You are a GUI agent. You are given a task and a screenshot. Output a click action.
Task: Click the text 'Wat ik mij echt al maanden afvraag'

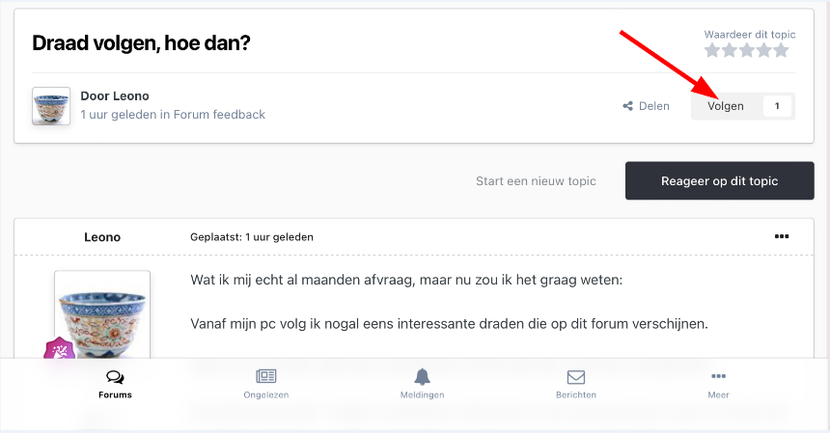coord(302,280)
